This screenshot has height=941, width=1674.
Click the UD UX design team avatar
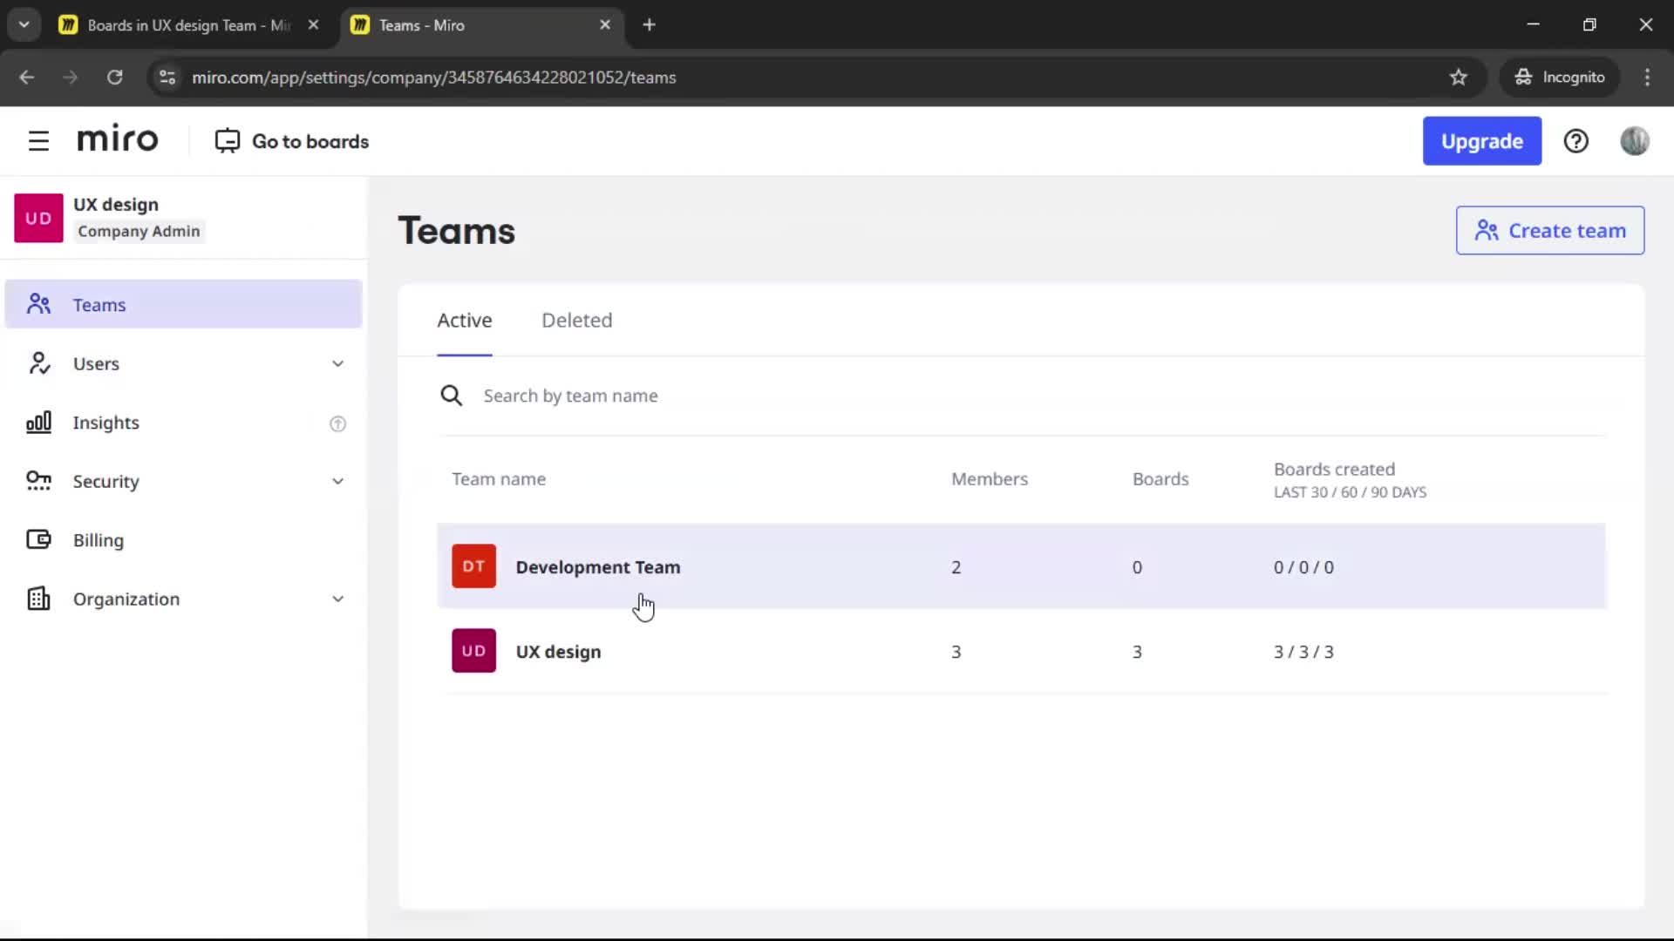coord(473,651)
